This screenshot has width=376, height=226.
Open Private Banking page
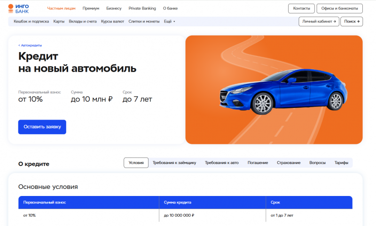pyautogui.click(x=142, y=8)
